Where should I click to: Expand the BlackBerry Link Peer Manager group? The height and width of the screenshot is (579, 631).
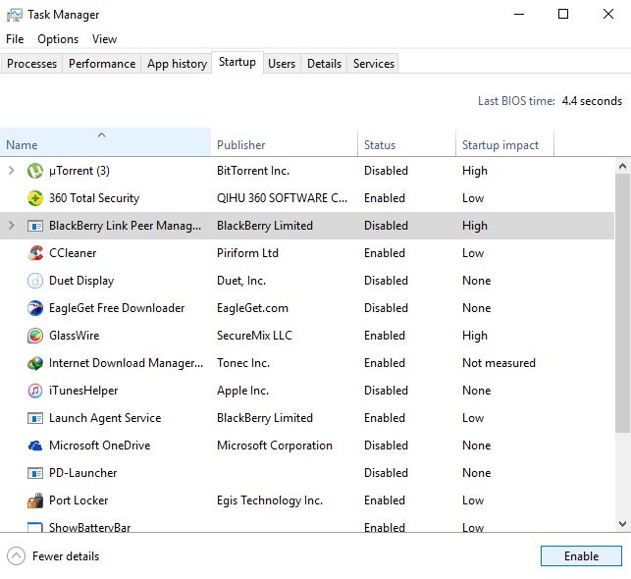click(x=11, y=226)
